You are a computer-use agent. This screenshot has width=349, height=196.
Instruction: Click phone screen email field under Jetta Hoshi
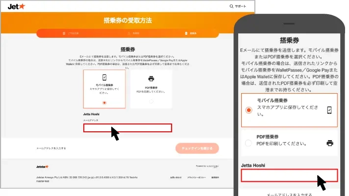coord(289,175)
